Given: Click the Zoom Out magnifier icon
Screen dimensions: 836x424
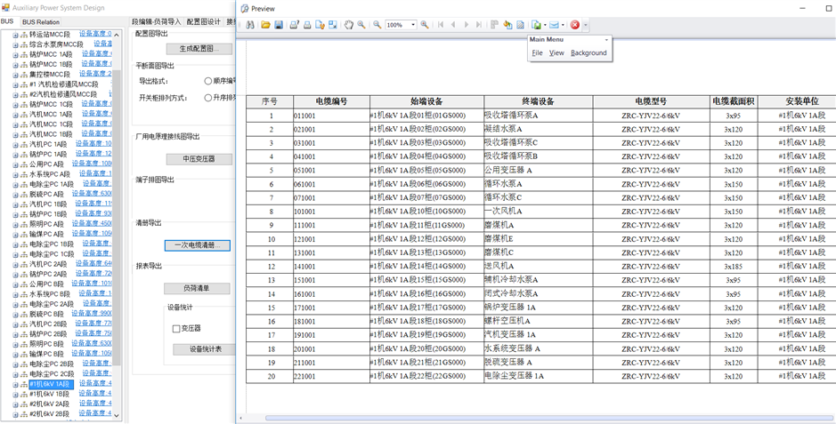Looking at the screenshot, I should pyautogui.click(x=377, y=25).
